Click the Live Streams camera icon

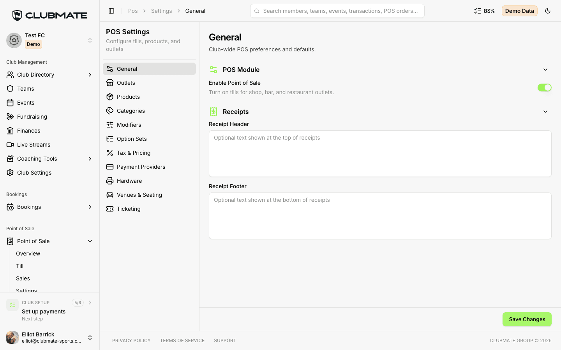coord(10,145)
